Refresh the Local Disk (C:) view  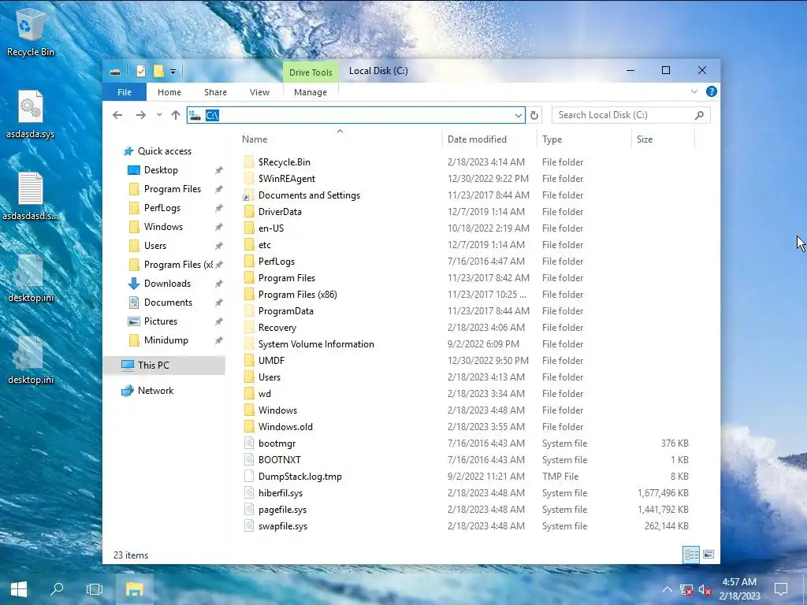[534, 115]
